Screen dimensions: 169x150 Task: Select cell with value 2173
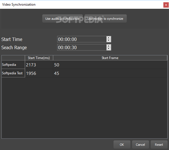pyautogui.click(x=39, y=65)
